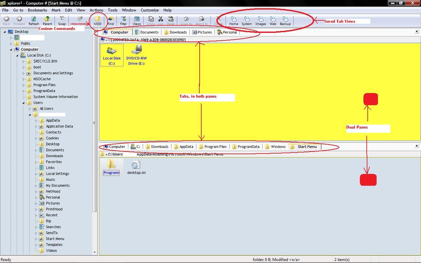The width and height of the screenshot is (421, 263).
Task: Run the MDD custom command
Action: pos(97,21)
